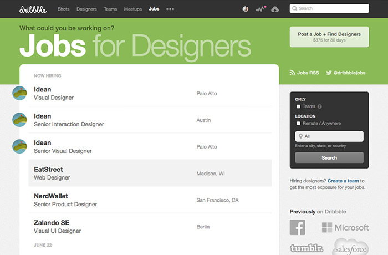Open the @dribbblejobs Twitter link
388x255 pixels.
point(349,73)
